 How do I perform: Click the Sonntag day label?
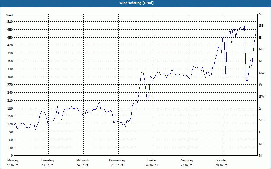222,160
